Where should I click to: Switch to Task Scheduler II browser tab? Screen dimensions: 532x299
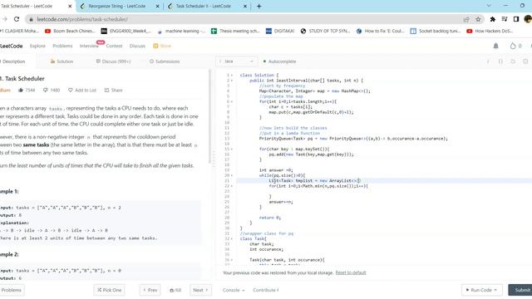tap(204, 6)
